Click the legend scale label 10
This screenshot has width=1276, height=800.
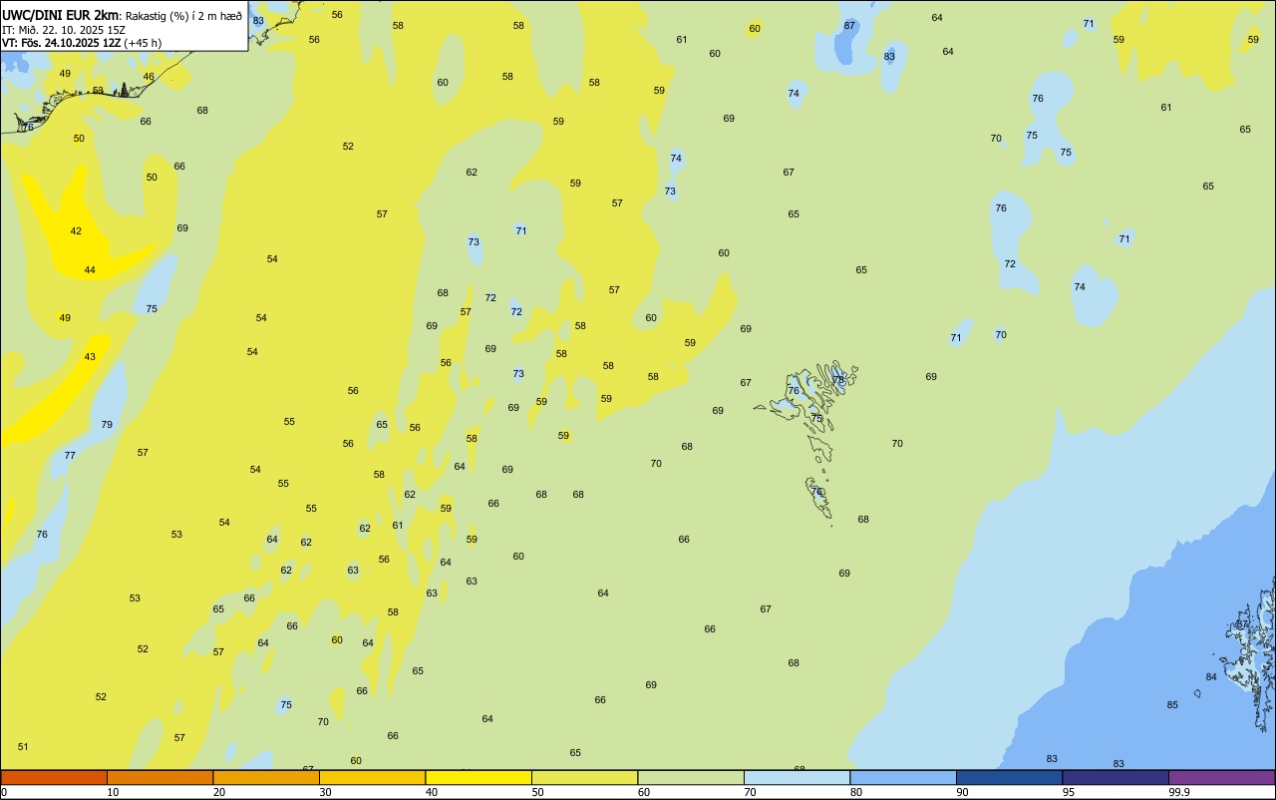pyautogui.click(x=113, y=792)
